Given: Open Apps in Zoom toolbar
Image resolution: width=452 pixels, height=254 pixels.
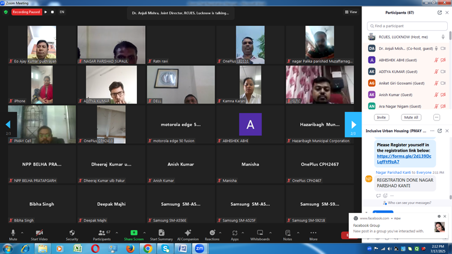Looking at the screenshot, I should [234, 235].
